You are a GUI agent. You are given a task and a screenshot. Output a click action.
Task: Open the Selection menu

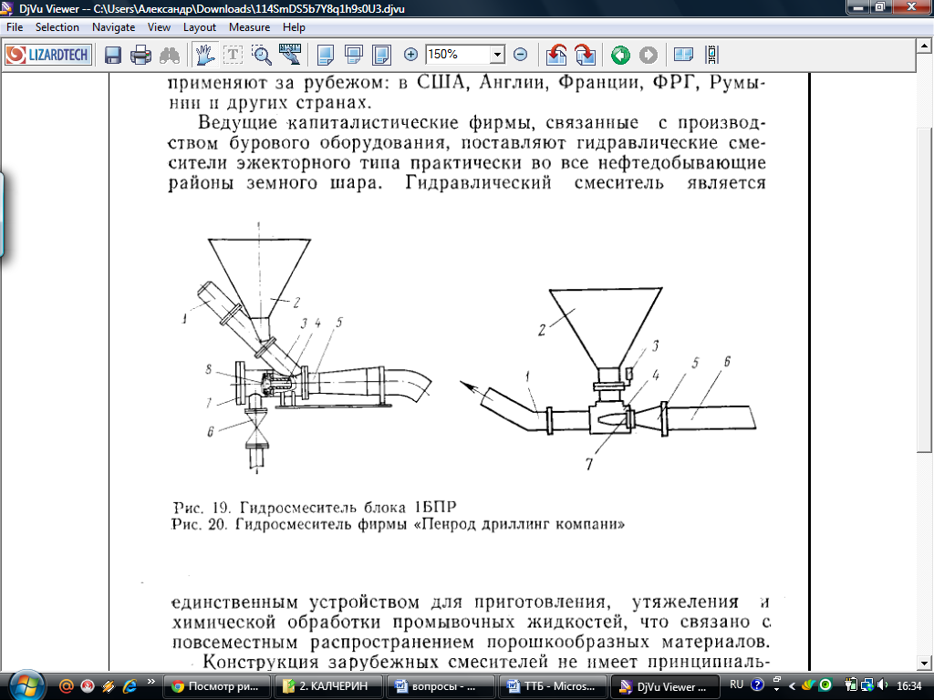click(x=57, y=27)
